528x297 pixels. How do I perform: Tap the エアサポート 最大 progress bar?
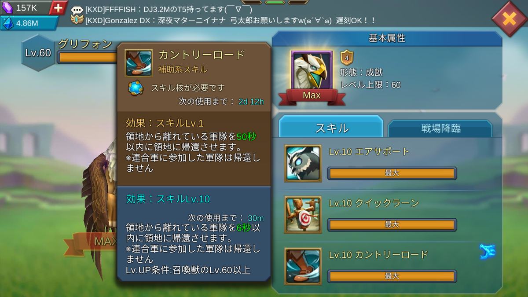click(x=392, y=173)
